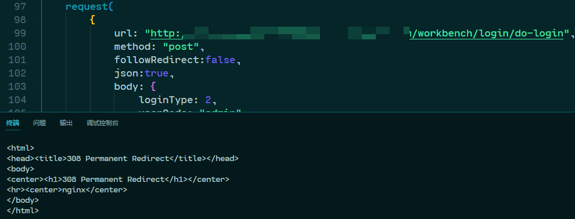Open the 输出 panel tab

click(66, 123)
